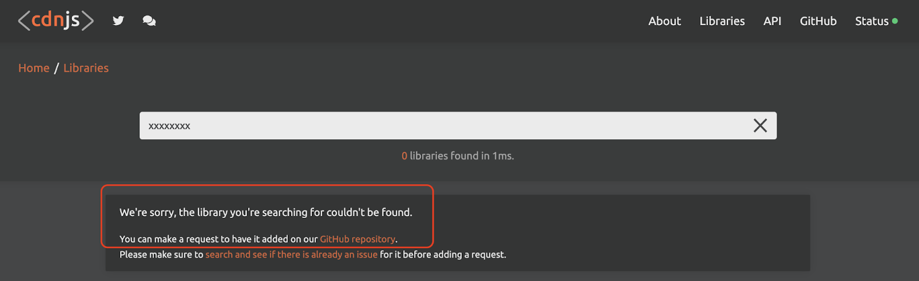
Task: Open the Status page in the navigation
Action: (871, 21)
